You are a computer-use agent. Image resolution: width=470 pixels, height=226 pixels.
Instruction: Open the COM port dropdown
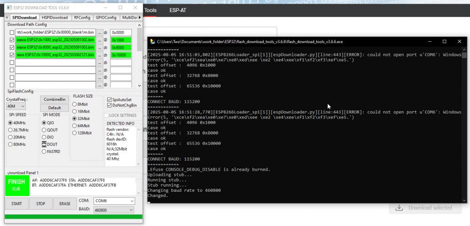114,201
